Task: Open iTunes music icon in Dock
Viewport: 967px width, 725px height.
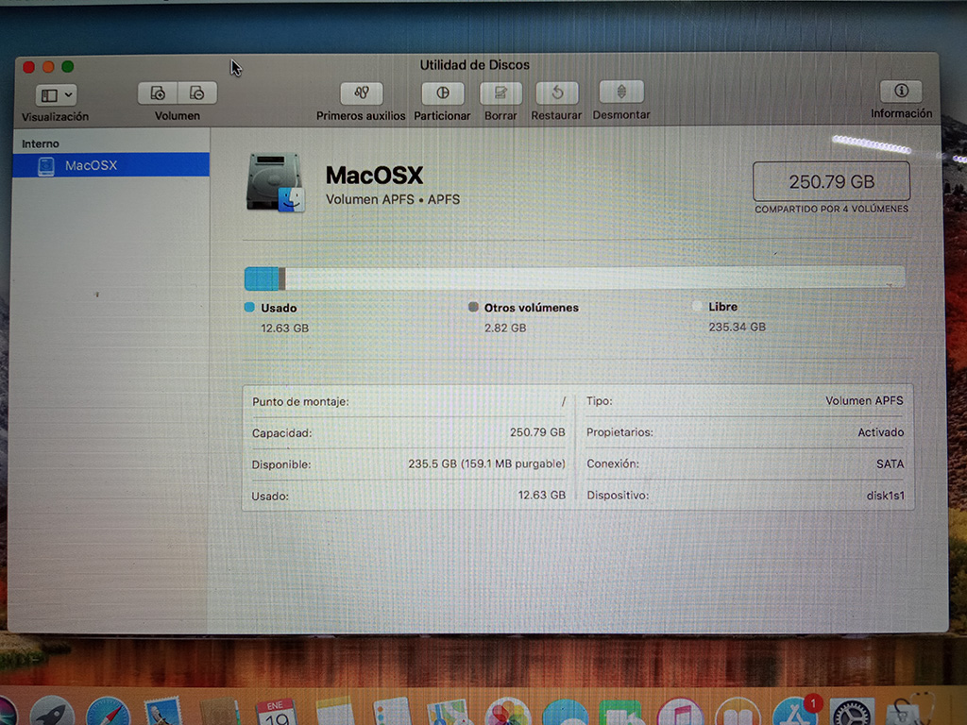Action: tap(680, 713)
